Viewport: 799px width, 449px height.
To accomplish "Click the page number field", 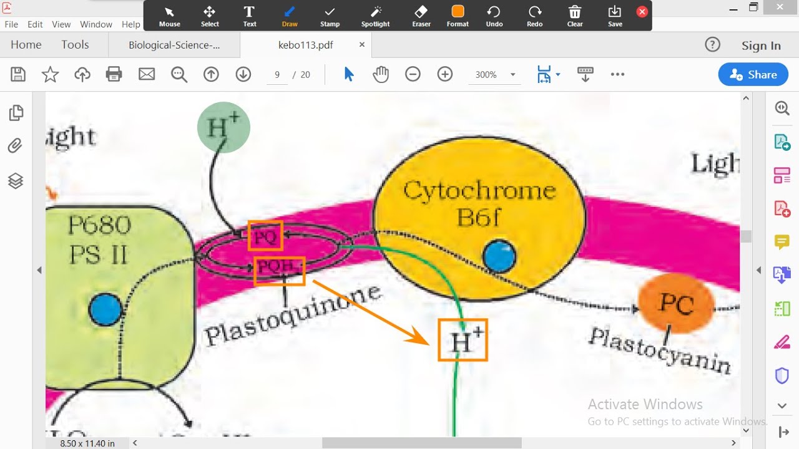I will coord(277,75).
